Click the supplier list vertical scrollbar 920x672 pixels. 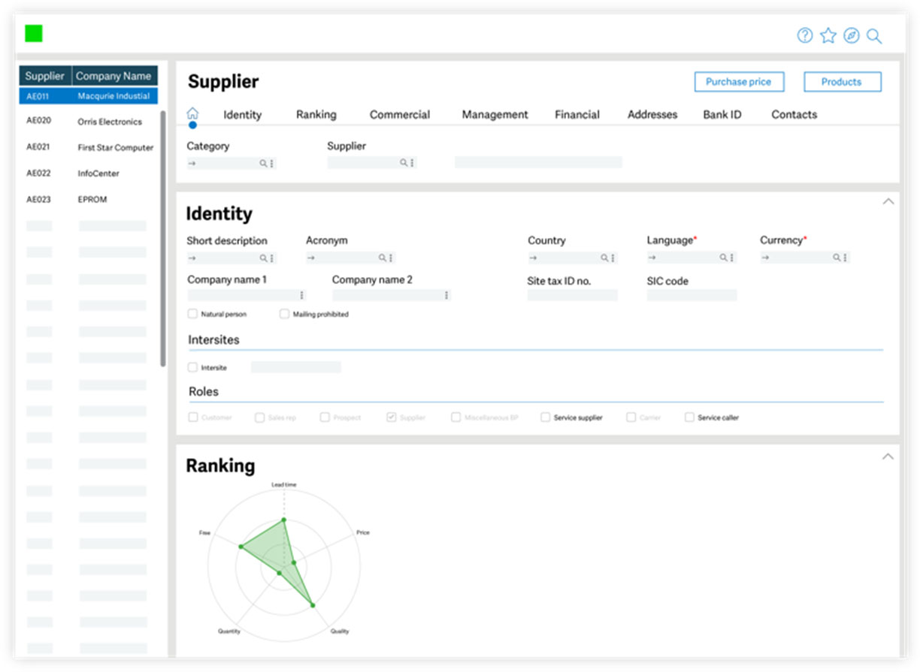163,239
